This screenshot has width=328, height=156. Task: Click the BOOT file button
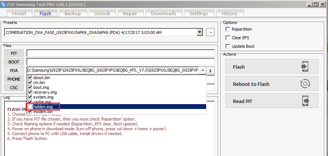click(x=14, y=62)
